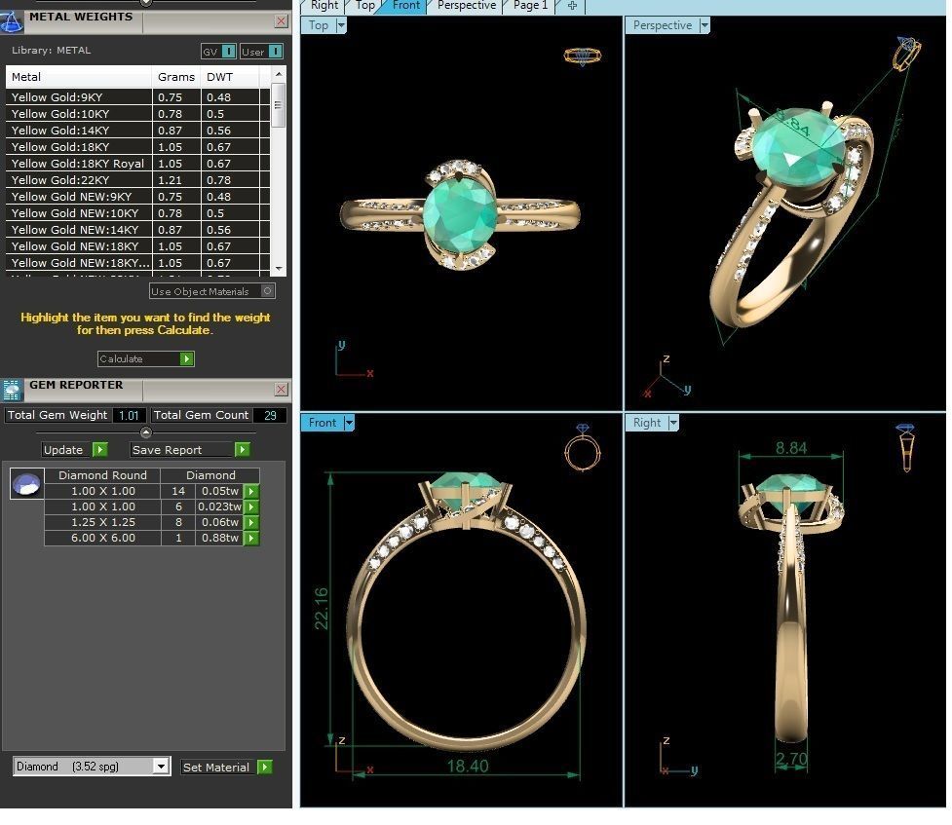Click the Diamond Round gem thumbnail
952x825 pixels.
pos(26,484)
